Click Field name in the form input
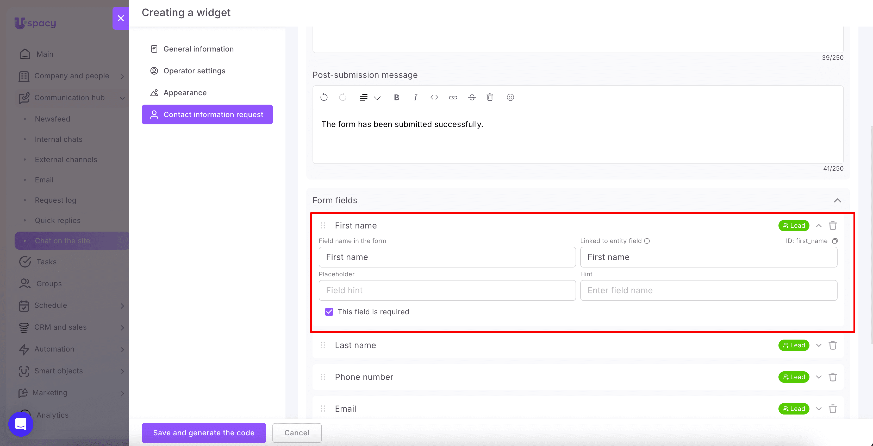Image resolution: width=873 pixels, height=446 pixels. point(447,257)
